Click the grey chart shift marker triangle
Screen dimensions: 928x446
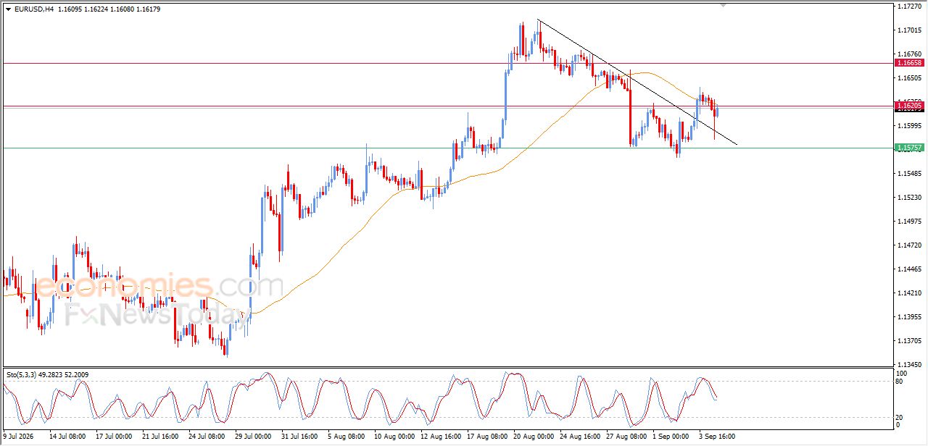pyautogui.click(x=722, y=6)
